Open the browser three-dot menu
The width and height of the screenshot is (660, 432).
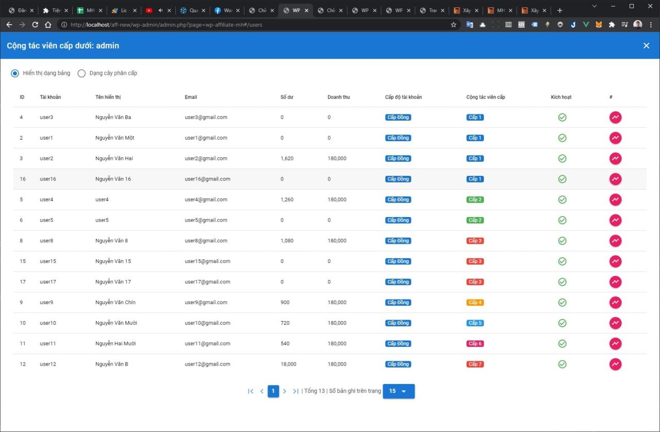tap(651, 24)
